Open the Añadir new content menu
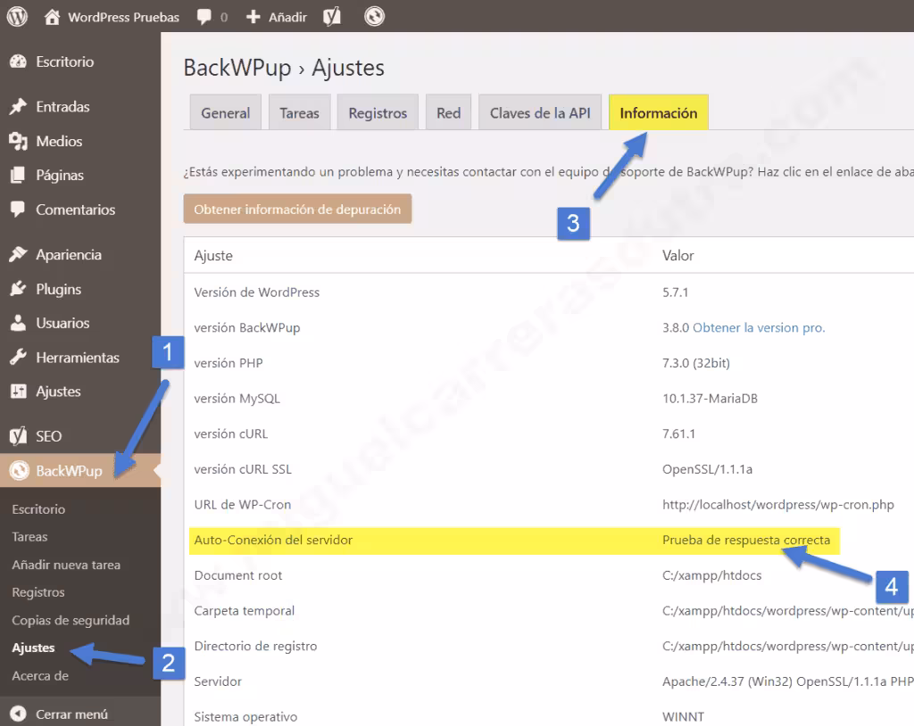This screenshot has height=726, width=914. coord(287,17)
